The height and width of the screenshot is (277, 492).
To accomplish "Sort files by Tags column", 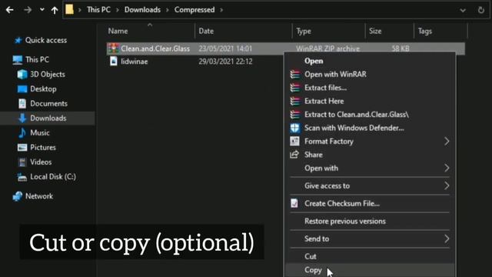I will coord(425,31).
